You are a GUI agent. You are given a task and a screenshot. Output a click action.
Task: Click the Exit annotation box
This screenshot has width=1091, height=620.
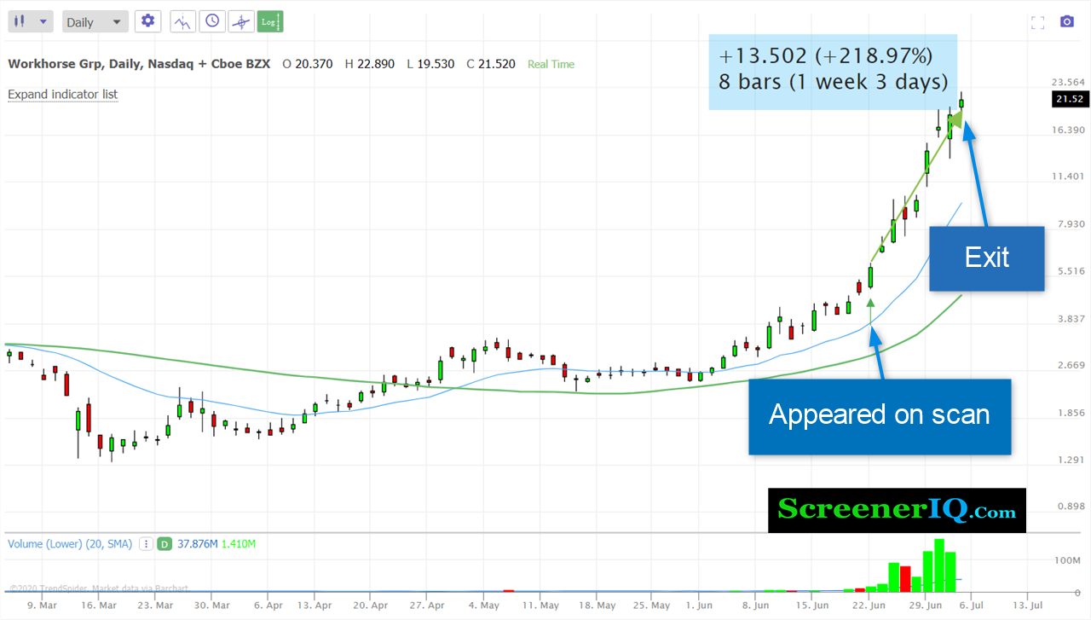coord(986,258)
